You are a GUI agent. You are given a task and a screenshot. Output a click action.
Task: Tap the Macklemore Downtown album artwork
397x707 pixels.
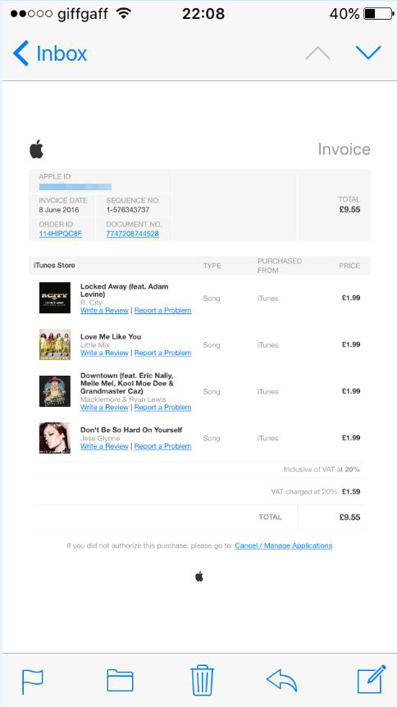[55, 391]
